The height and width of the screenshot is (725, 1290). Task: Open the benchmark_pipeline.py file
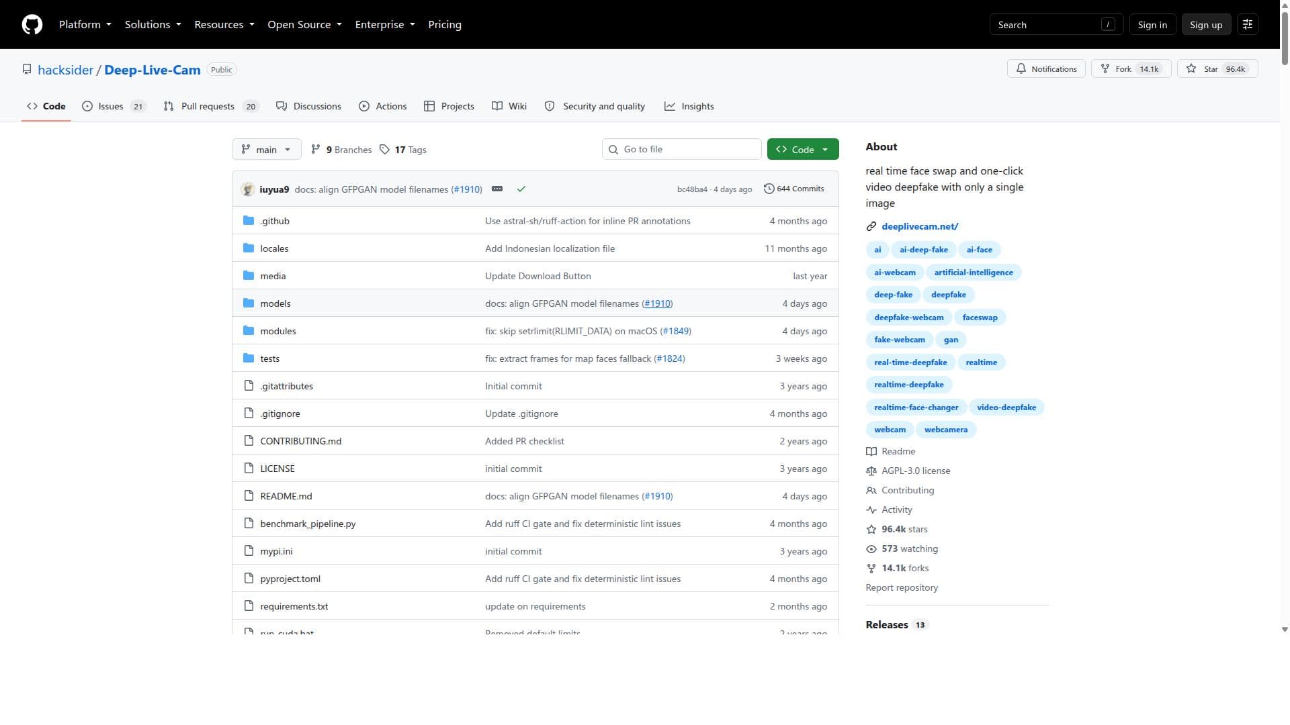click(x=308, y=524)
